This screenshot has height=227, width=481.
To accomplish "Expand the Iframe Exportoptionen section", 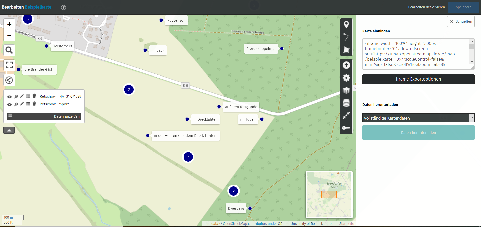I will pos(418,79).
